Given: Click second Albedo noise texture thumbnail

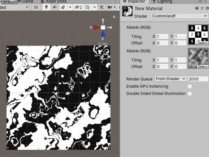Looking at the screenshot, I should [x=198, y=58].
